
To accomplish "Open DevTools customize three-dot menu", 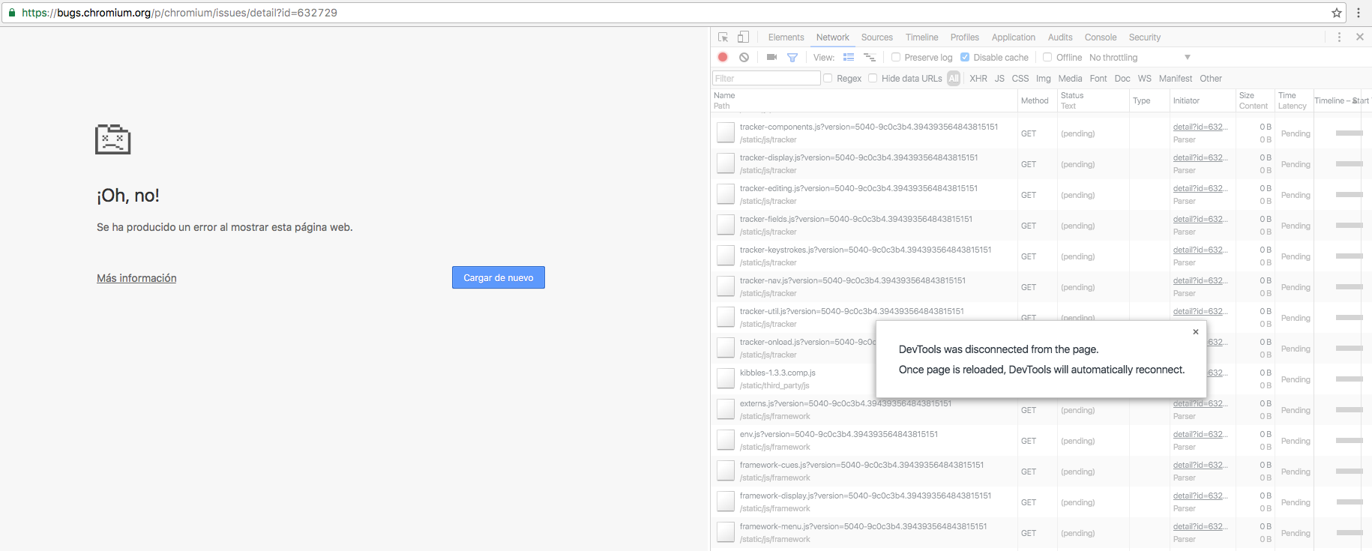I will click(1339, 37).
